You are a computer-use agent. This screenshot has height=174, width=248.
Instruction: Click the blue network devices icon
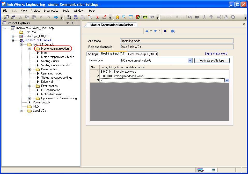coord(76,17)
